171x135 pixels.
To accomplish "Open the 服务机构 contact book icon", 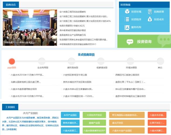I will (x=127, y=27).
